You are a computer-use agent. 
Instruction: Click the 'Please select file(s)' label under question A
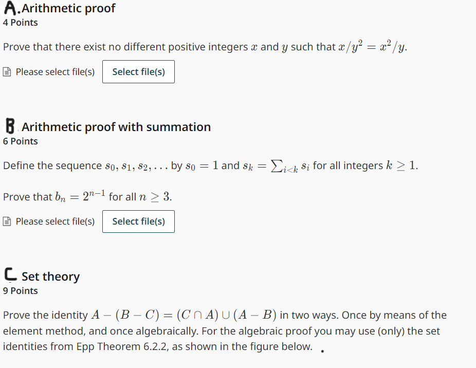(x=55, y=71)
